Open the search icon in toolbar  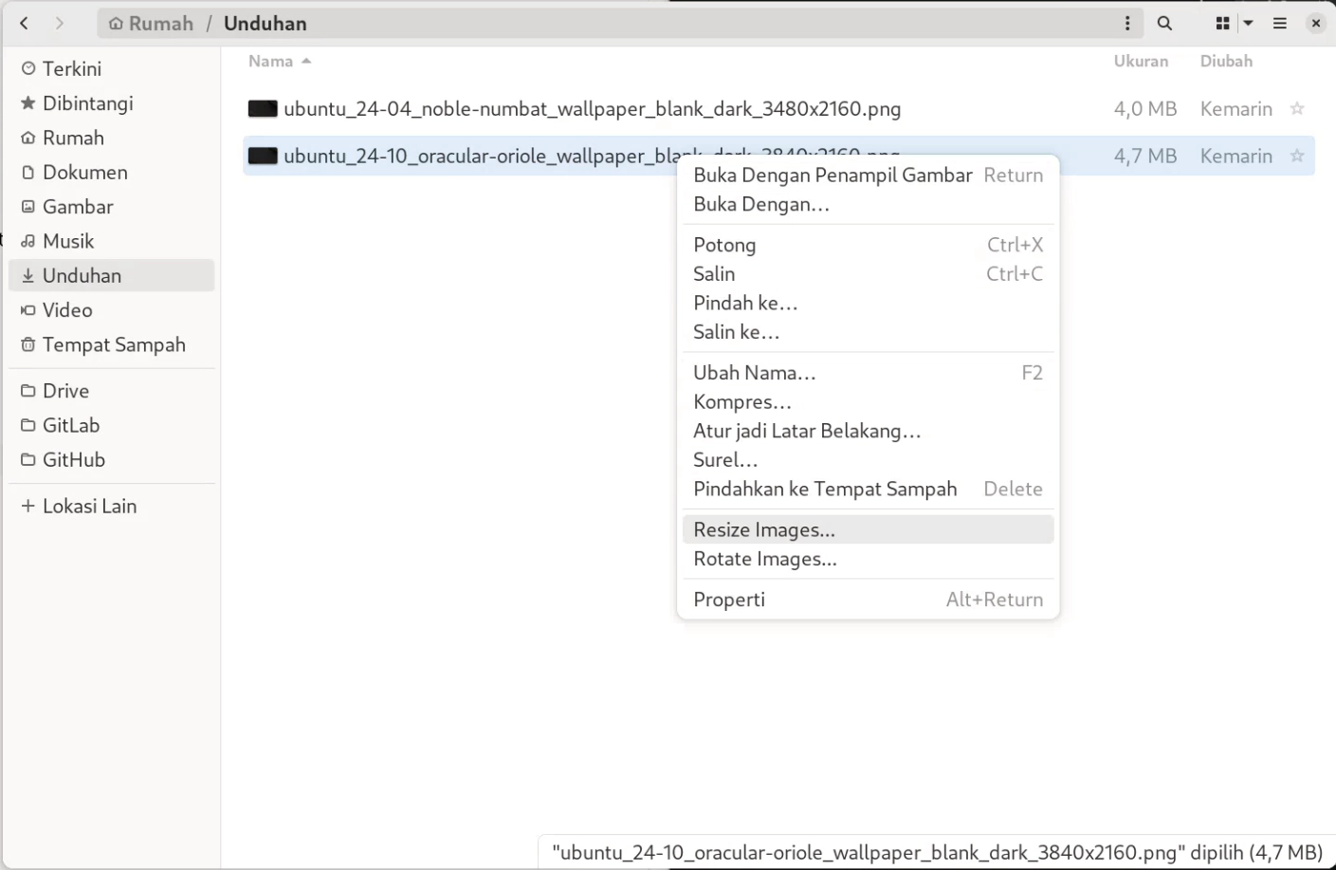click(1164, 23)
